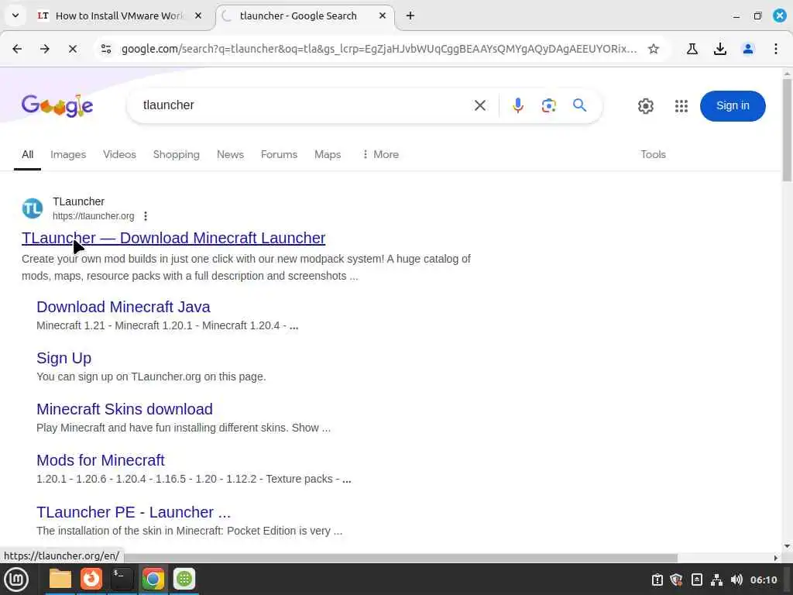Open Chrome Labs flask icon

[x=692, y=49]
